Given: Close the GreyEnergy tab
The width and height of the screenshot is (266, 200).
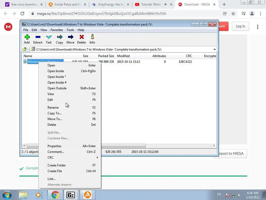Looking at the screenshot, I should click(128, 5).
